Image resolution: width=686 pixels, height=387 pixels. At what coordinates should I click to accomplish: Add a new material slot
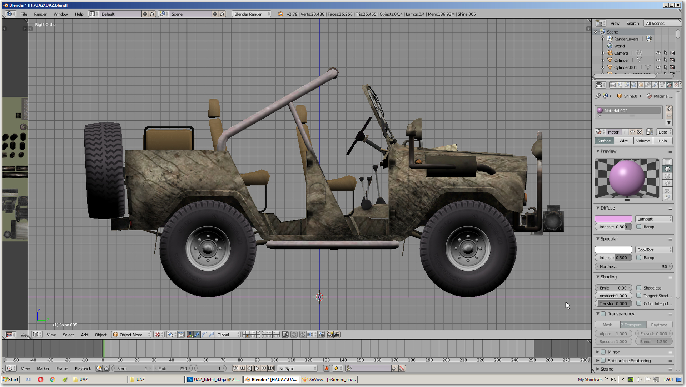[x=669, y=109]
